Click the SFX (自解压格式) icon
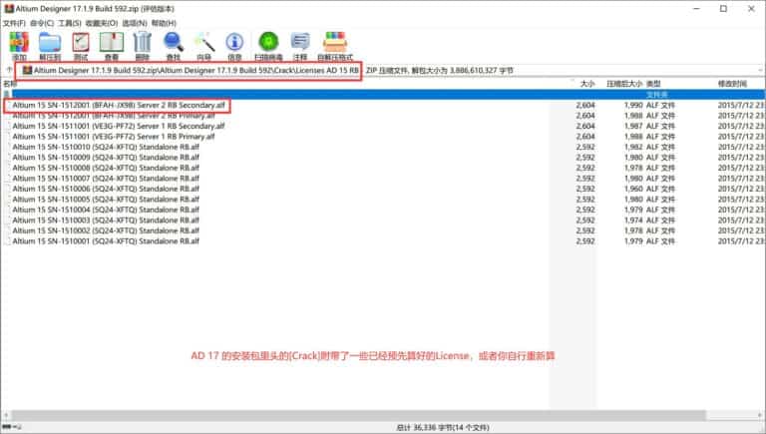Image resolution: width=766 pixels, height=434 pixels. pyautogui.click(x=335, y=47)
